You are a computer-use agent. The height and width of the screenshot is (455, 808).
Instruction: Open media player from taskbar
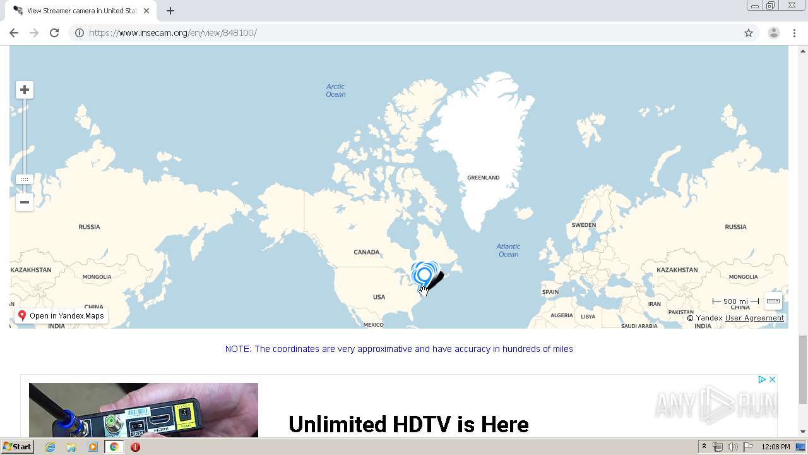click(x=93, y=447)
